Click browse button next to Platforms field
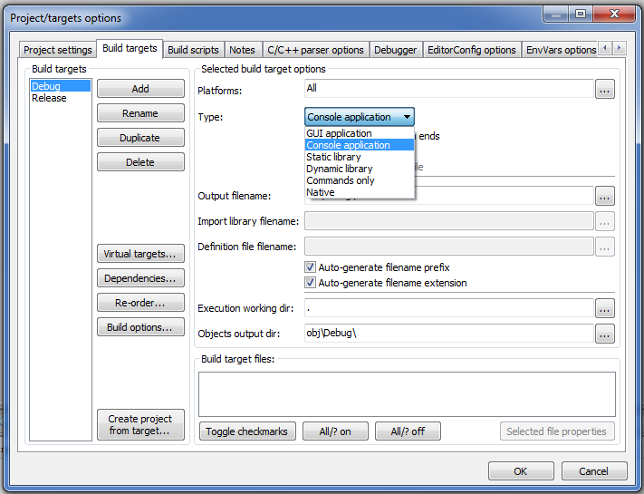This screenshot has height=494, width=644. pos(605,89)
